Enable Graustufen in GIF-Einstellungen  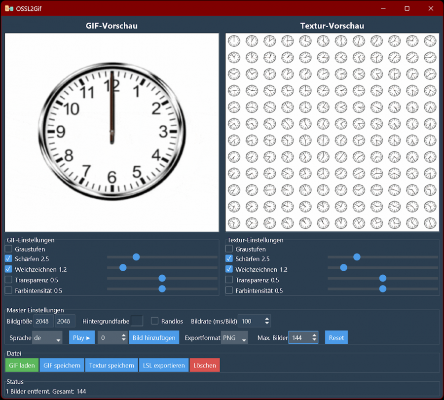[8, 249]
